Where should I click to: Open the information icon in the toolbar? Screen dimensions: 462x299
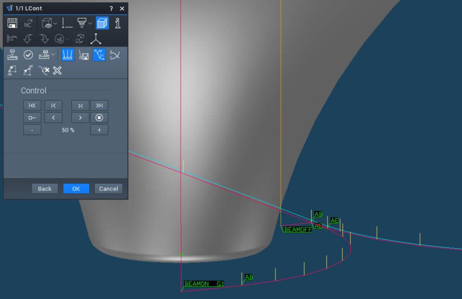pyautogui.click(x=118, y=23)
